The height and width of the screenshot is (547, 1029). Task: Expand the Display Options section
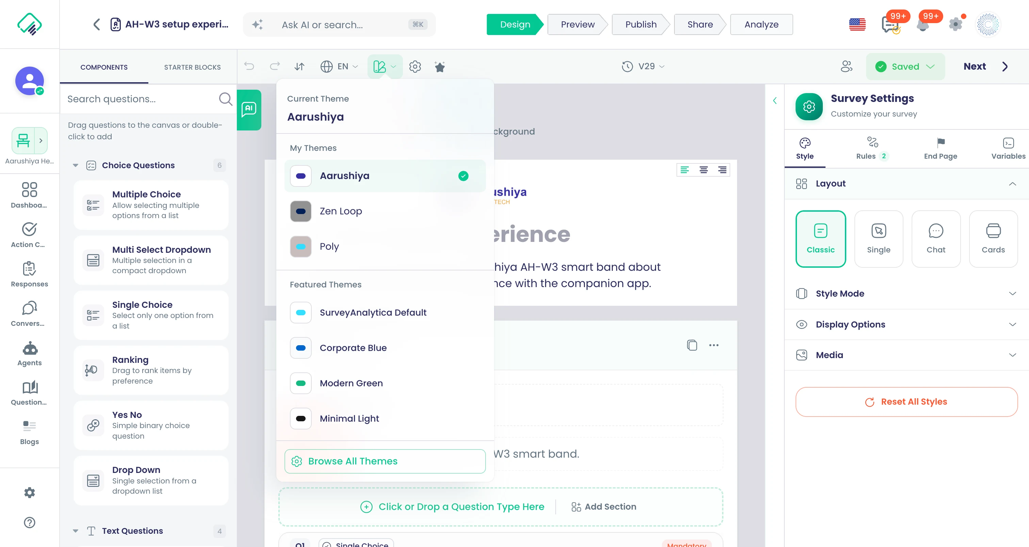point(906,324)
